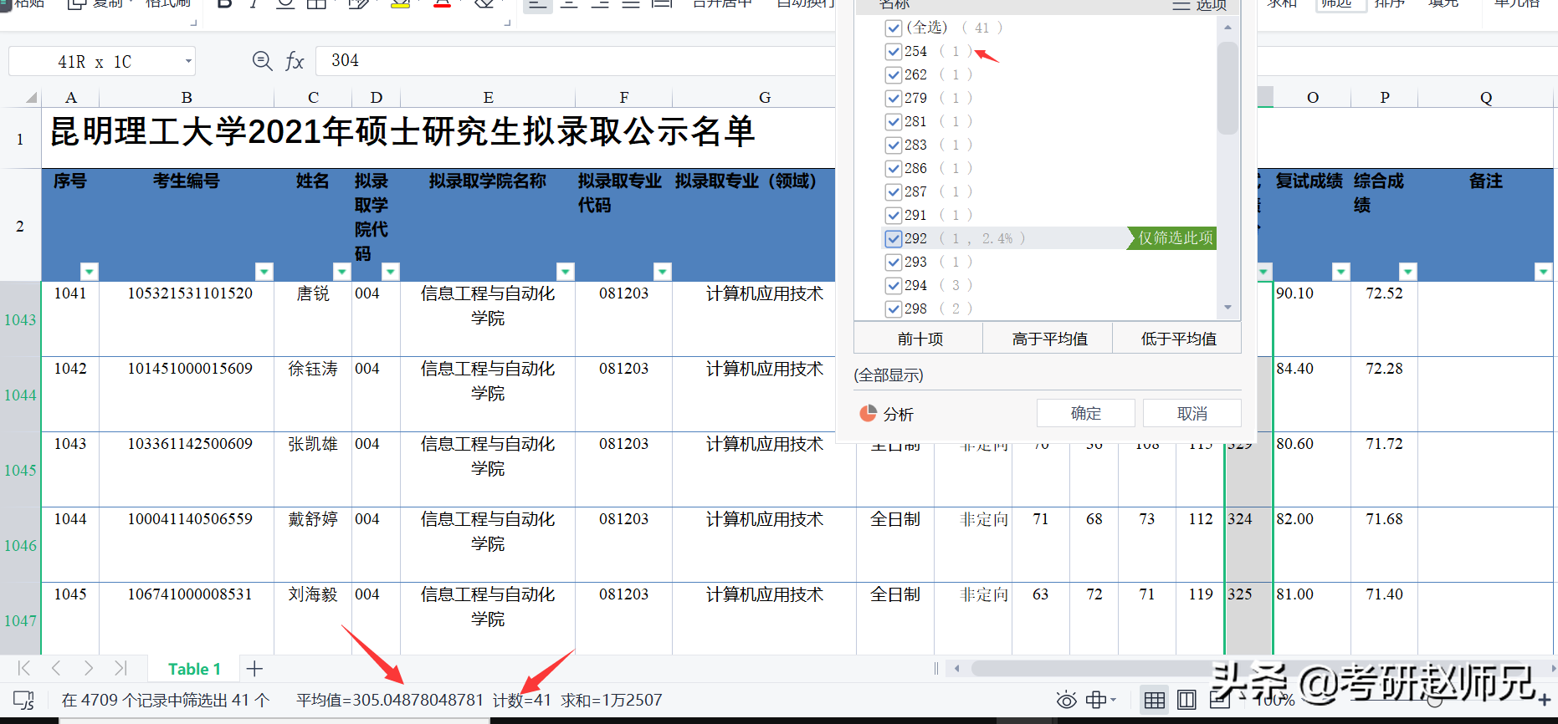Expand the name box dropdown arrow
This screenshot has width=1558, height=724.
coord(188,61)
